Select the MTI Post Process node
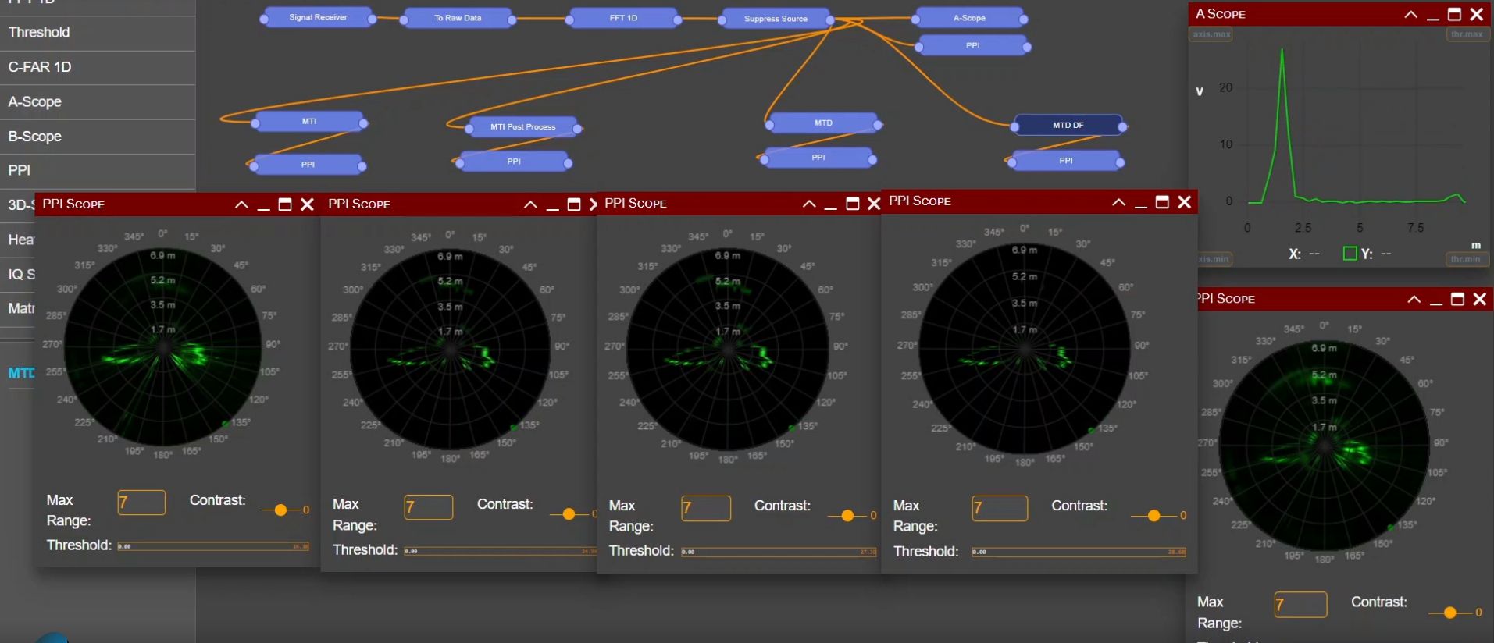The height and width of the screenshot is (643, 1494). pos(522,126)
